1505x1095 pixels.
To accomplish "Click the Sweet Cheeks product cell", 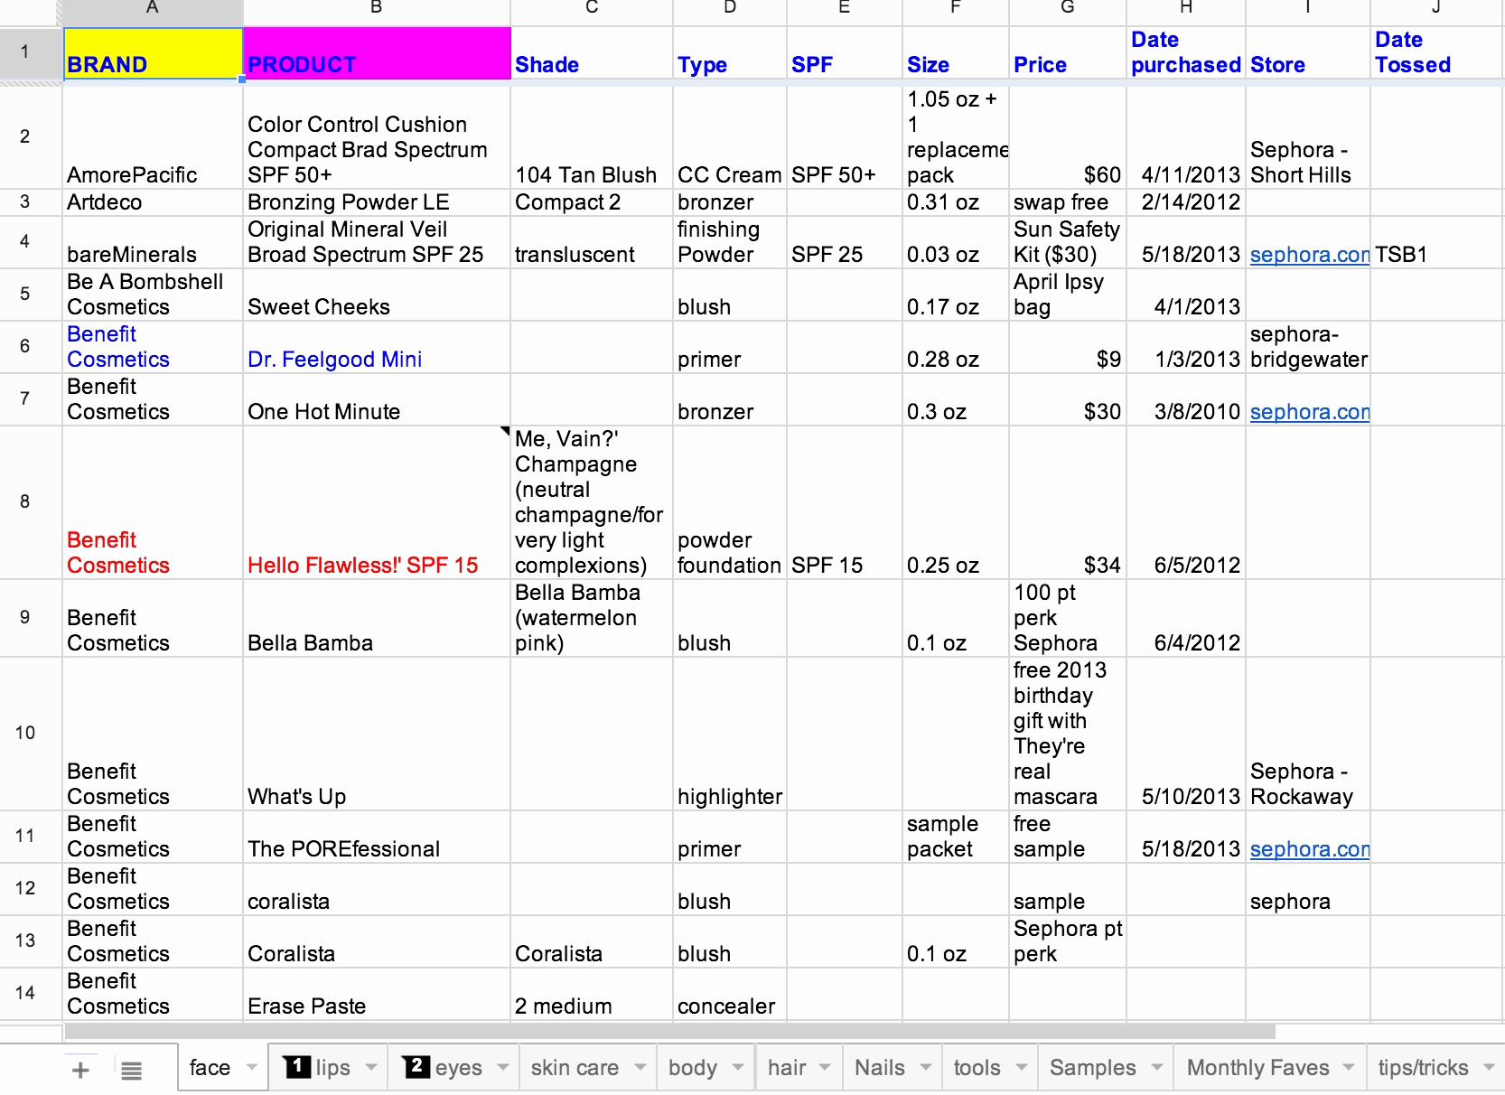I will tap(377, 295).
